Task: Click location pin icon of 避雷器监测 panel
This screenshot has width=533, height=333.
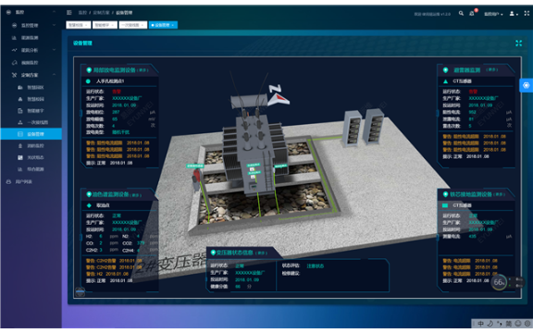Action: click(445, 70)
